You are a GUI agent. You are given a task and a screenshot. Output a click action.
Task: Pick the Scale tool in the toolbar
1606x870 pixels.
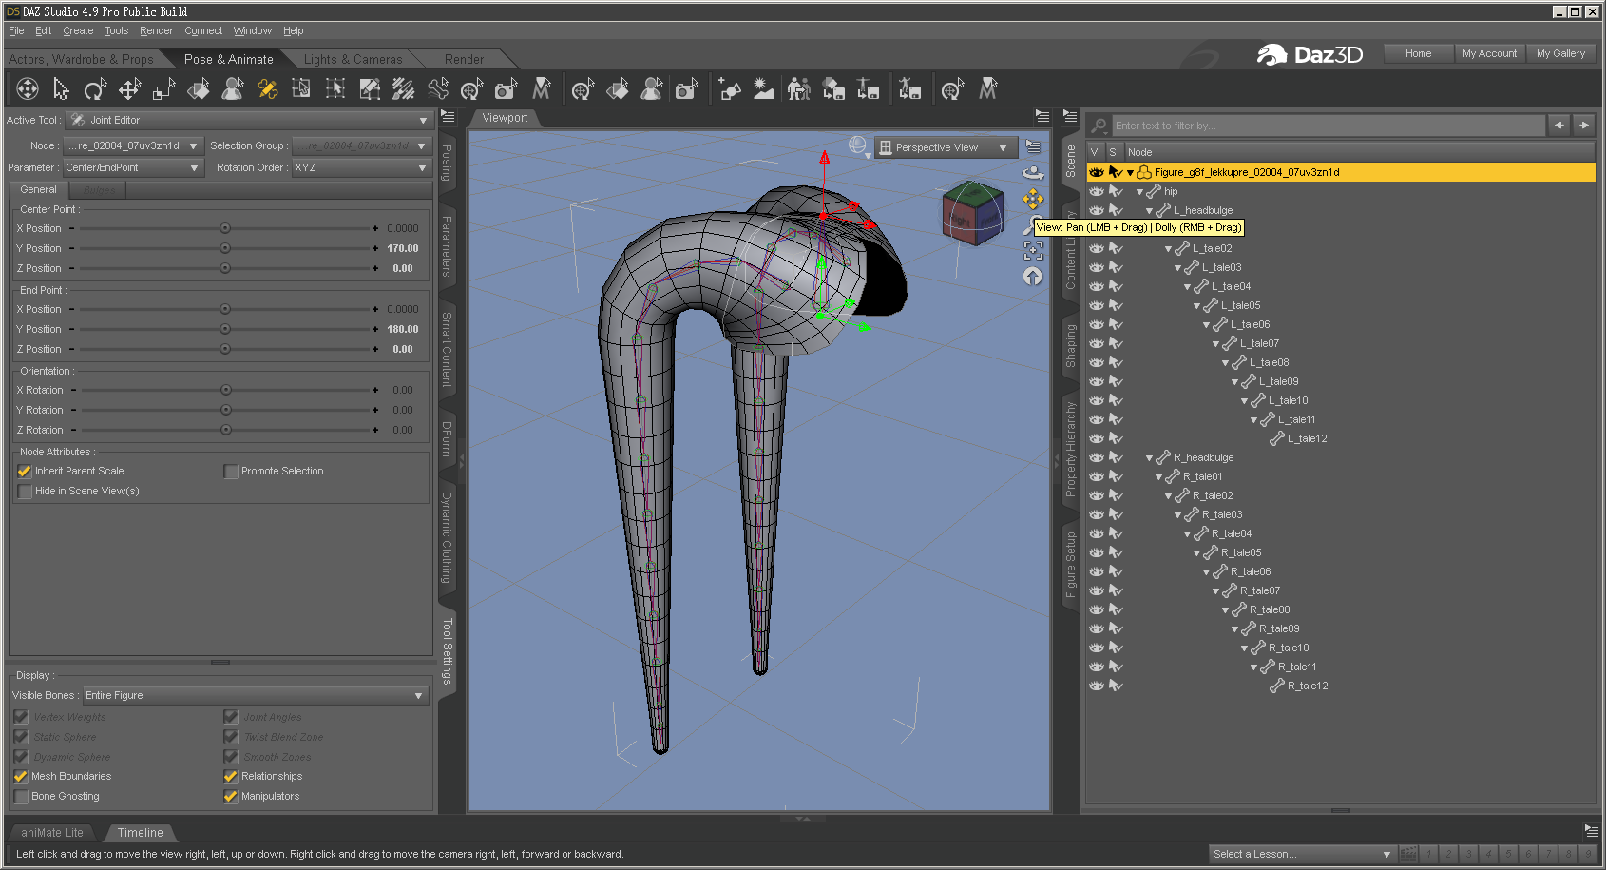click(163, 89)
